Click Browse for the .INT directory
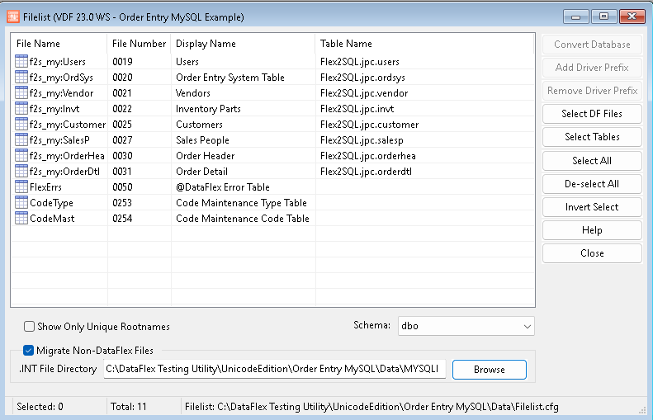The width and height of the screenshot is (653, 420). coord(489,370)
